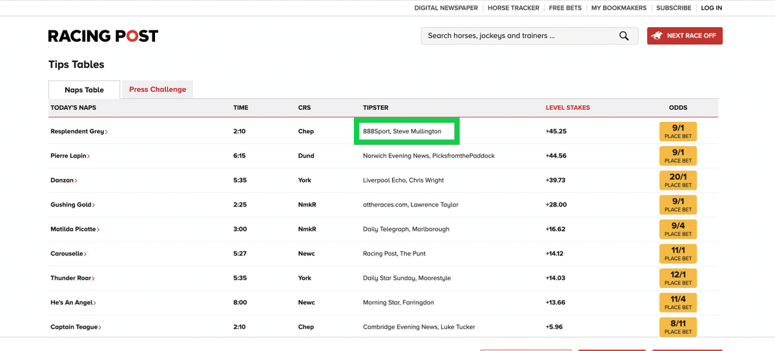This screenshot has width=775, height=351.
Task: Place bet 8/11 on Captain Teague
Action: 678,327
